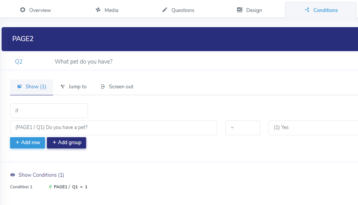
Task: Click the Conditions branching icon
Action: (x=307, y=10)
